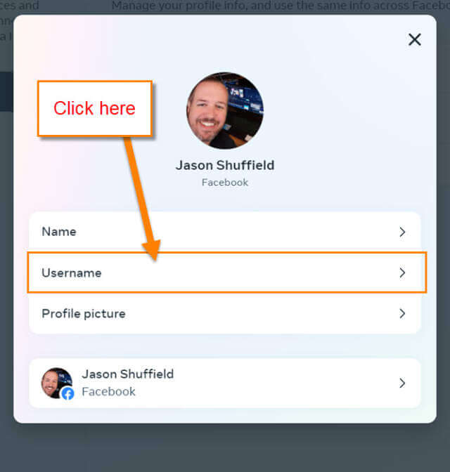Click the Jason Shuffield text in the account card
Viewport: 450px width, 472px height.
click(x=128, y=374)
